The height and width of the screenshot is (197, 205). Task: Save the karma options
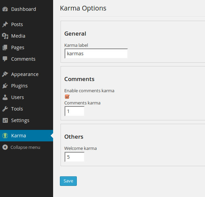click(68, 181)
